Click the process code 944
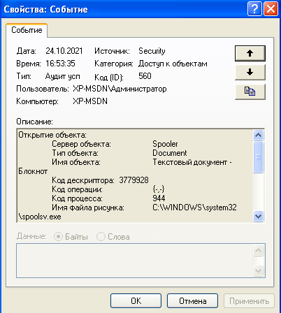 coord(159,198)
